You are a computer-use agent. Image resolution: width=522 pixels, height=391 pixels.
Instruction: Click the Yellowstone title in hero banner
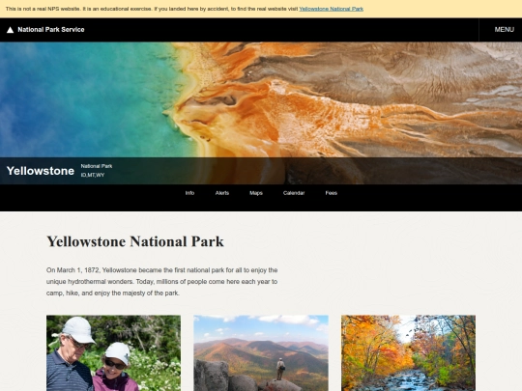click(41, 171)
